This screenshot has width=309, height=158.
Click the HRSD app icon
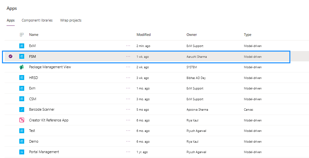(22, 78)
